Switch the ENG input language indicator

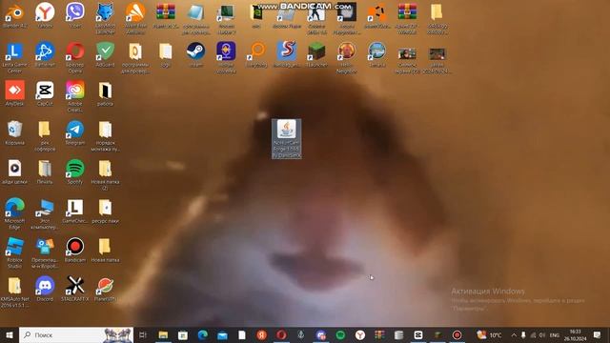click(x=555, y=334)
